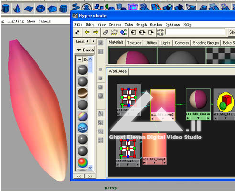The width and height of the screenshot is (235, 191).
Task: Choose the polygon plane shelf icon
Action: pos(29,9)
